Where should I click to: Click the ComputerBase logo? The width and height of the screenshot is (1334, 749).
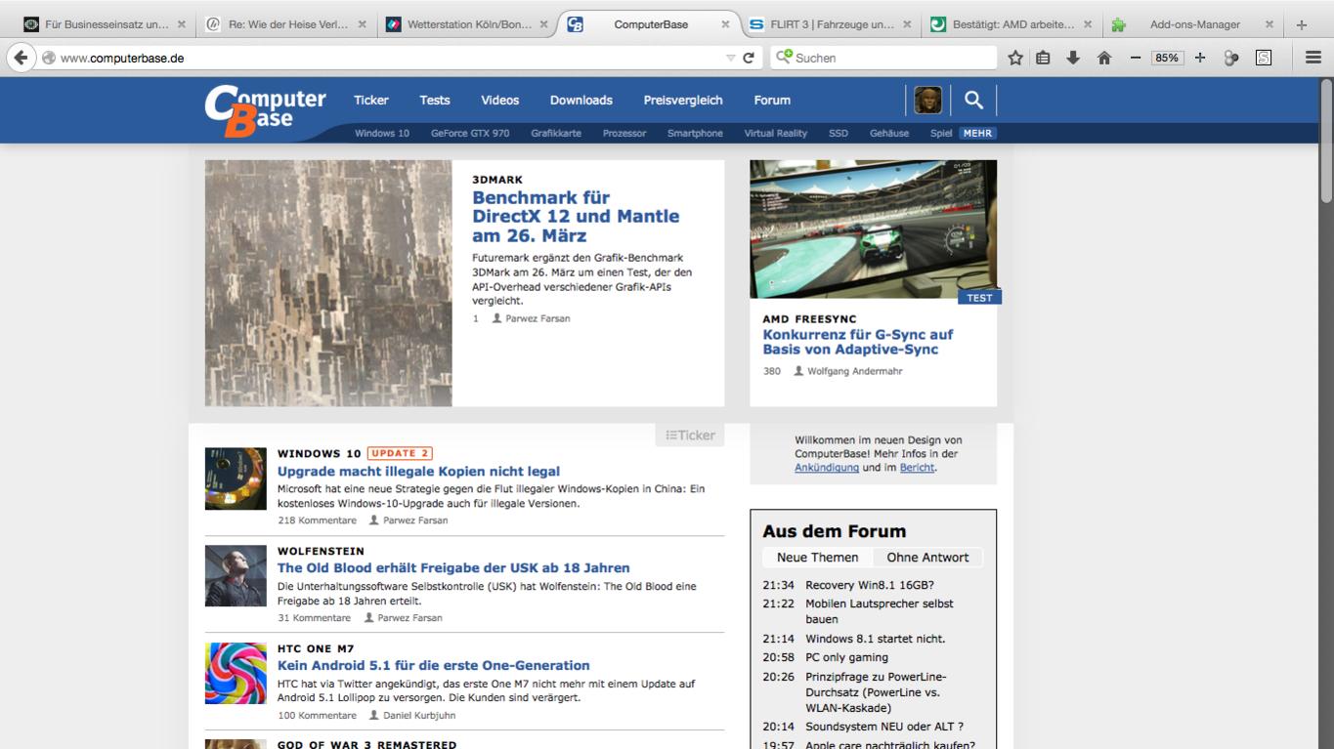click(x=265, y=111)
